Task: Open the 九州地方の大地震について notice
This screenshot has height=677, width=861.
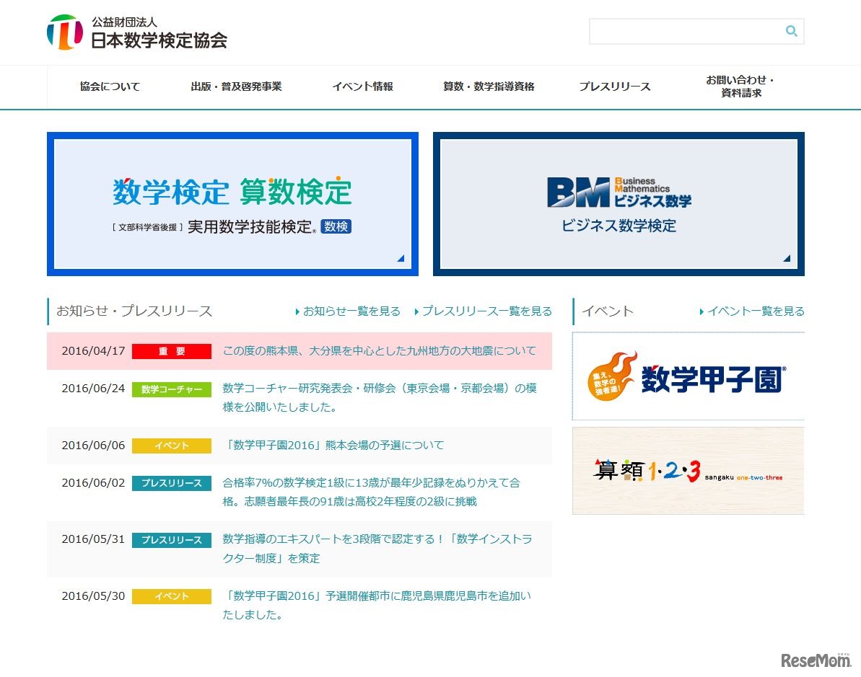Action: point(380,350)
